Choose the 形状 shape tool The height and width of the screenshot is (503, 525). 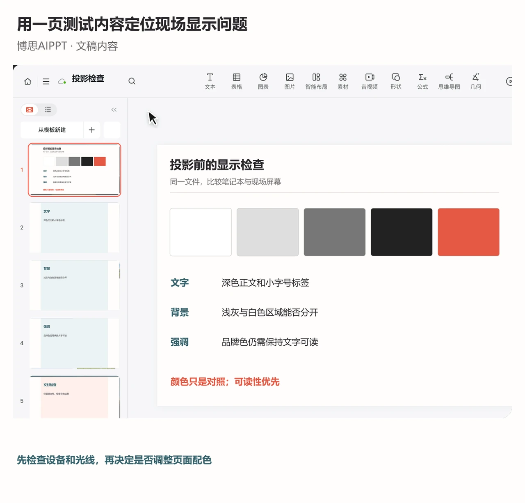pos(396,81)
